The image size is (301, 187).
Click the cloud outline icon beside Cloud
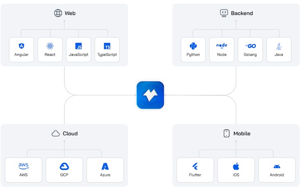[x=56, y=134]
